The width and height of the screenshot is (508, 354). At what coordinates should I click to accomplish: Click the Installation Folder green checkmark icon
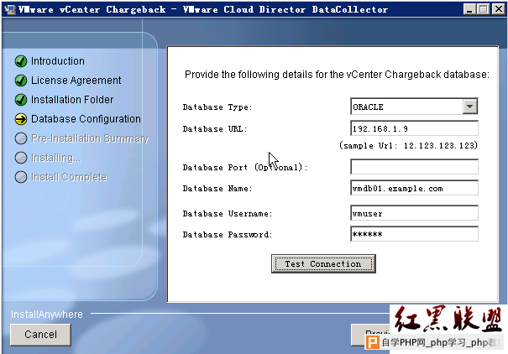[x=21, y=100]
